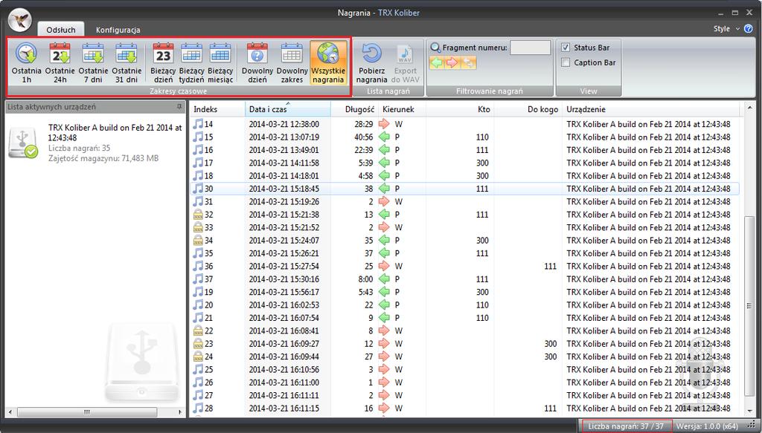The width and height of the screenshot is (762, 433).
Task: Click green arrow in recording 15 row
Action: [x=385, y=137]
